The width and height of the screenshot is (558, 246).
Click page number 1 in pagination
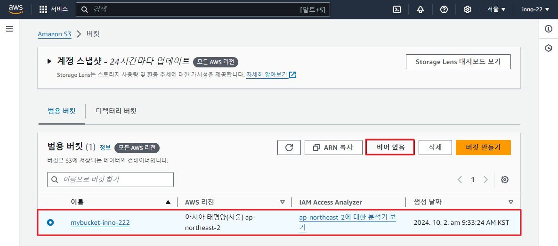tap(473, 180)
